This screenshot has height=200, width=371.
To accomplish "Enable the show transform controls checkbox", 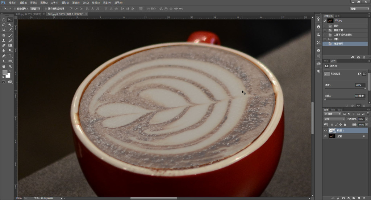I will coord(45,8).
